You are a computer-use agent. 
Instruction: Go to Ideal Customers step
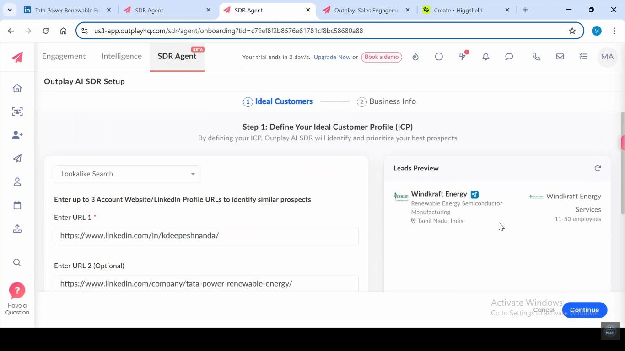[x=278, y=101]
